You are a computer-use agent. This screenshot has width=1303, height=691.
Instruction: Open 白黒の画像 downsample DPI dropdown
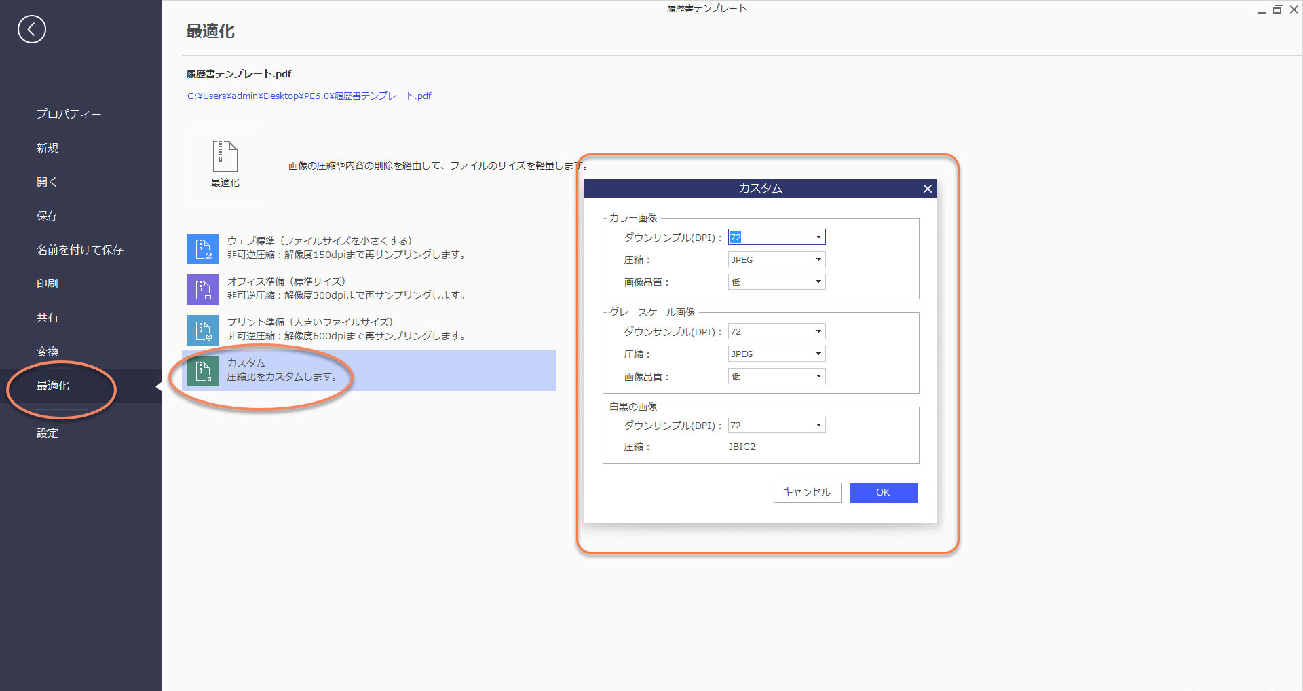776,425
